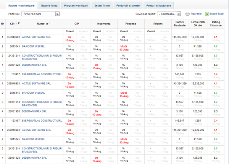The height and width of the screenshot is (164, 229).
Task: Sort Nume column descending with gray arrow
Action: (x=49, y=23)
